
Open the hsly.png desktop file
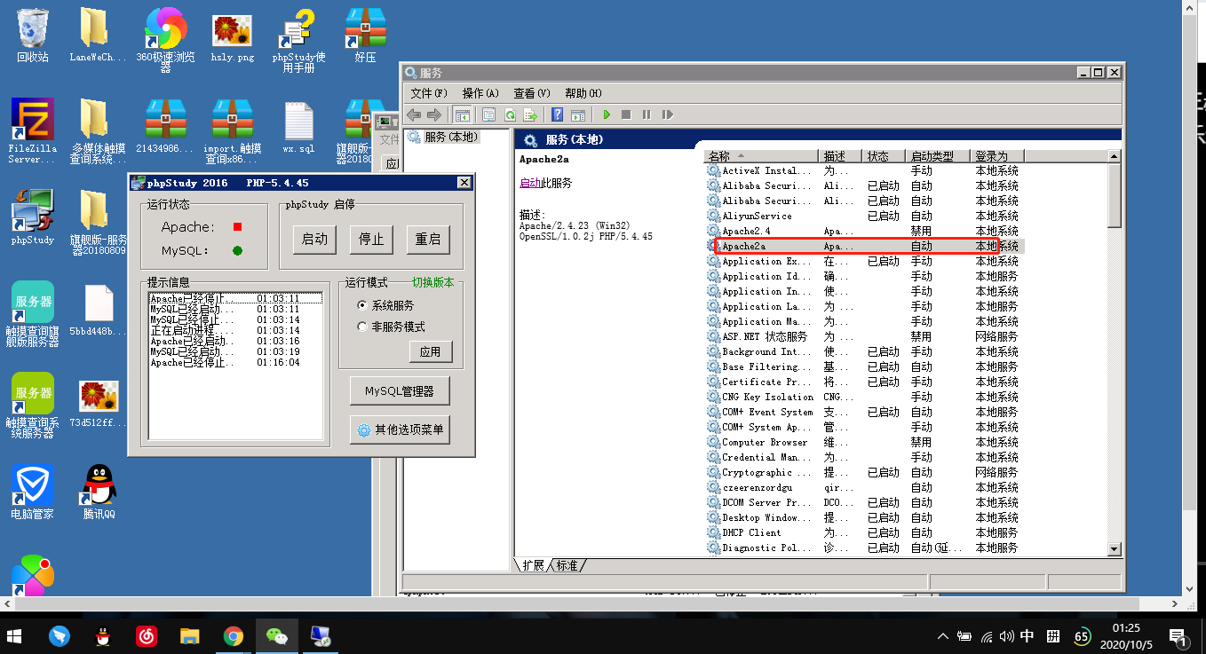233,36
